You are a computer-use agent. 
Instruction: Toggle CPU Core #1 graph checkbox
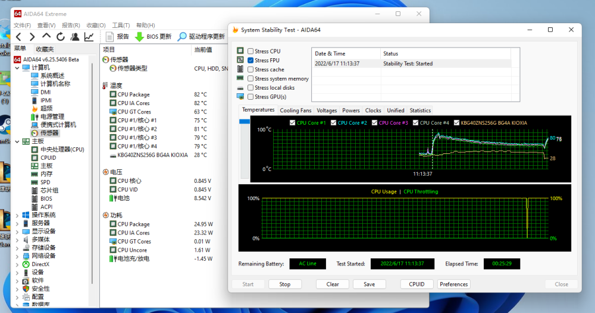(x=292, y=123)
